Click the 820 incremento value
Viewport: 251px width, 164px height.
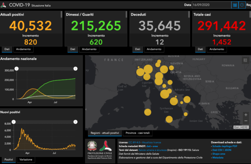30,42
